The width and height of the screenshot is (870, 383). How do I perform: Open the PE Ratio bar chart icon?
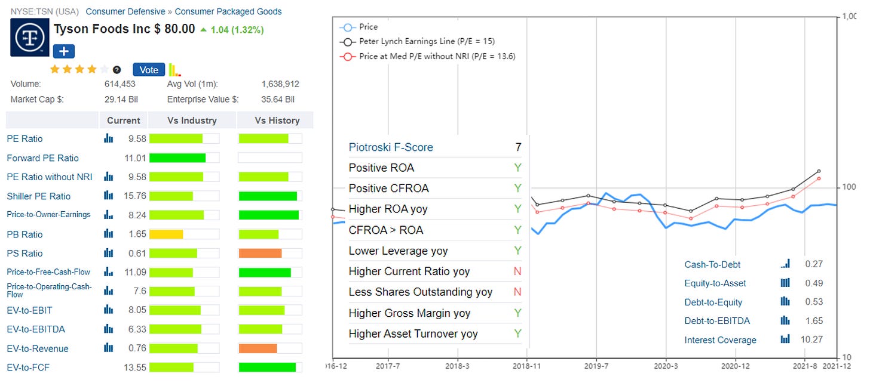108,138
